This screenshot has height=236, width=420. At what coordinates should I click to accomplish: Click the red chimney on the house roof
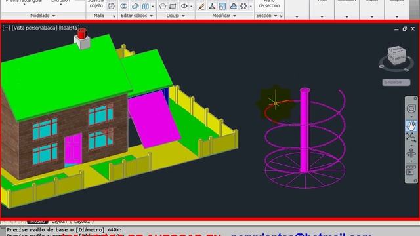click(x=81, y=33)
